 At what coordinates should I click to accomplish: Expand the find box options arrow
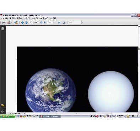(x=82, y=22)
